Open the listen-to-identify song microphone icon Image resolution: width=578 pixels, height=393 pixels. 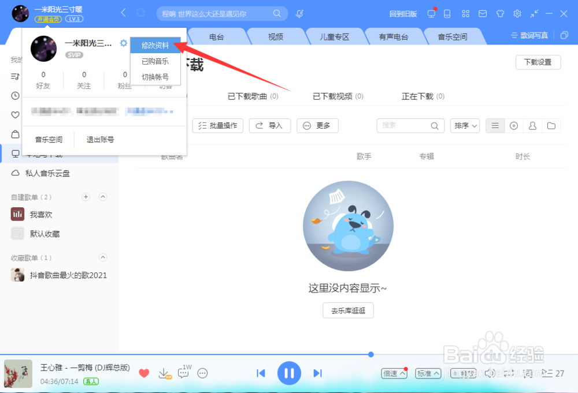[x=299, y=14]
